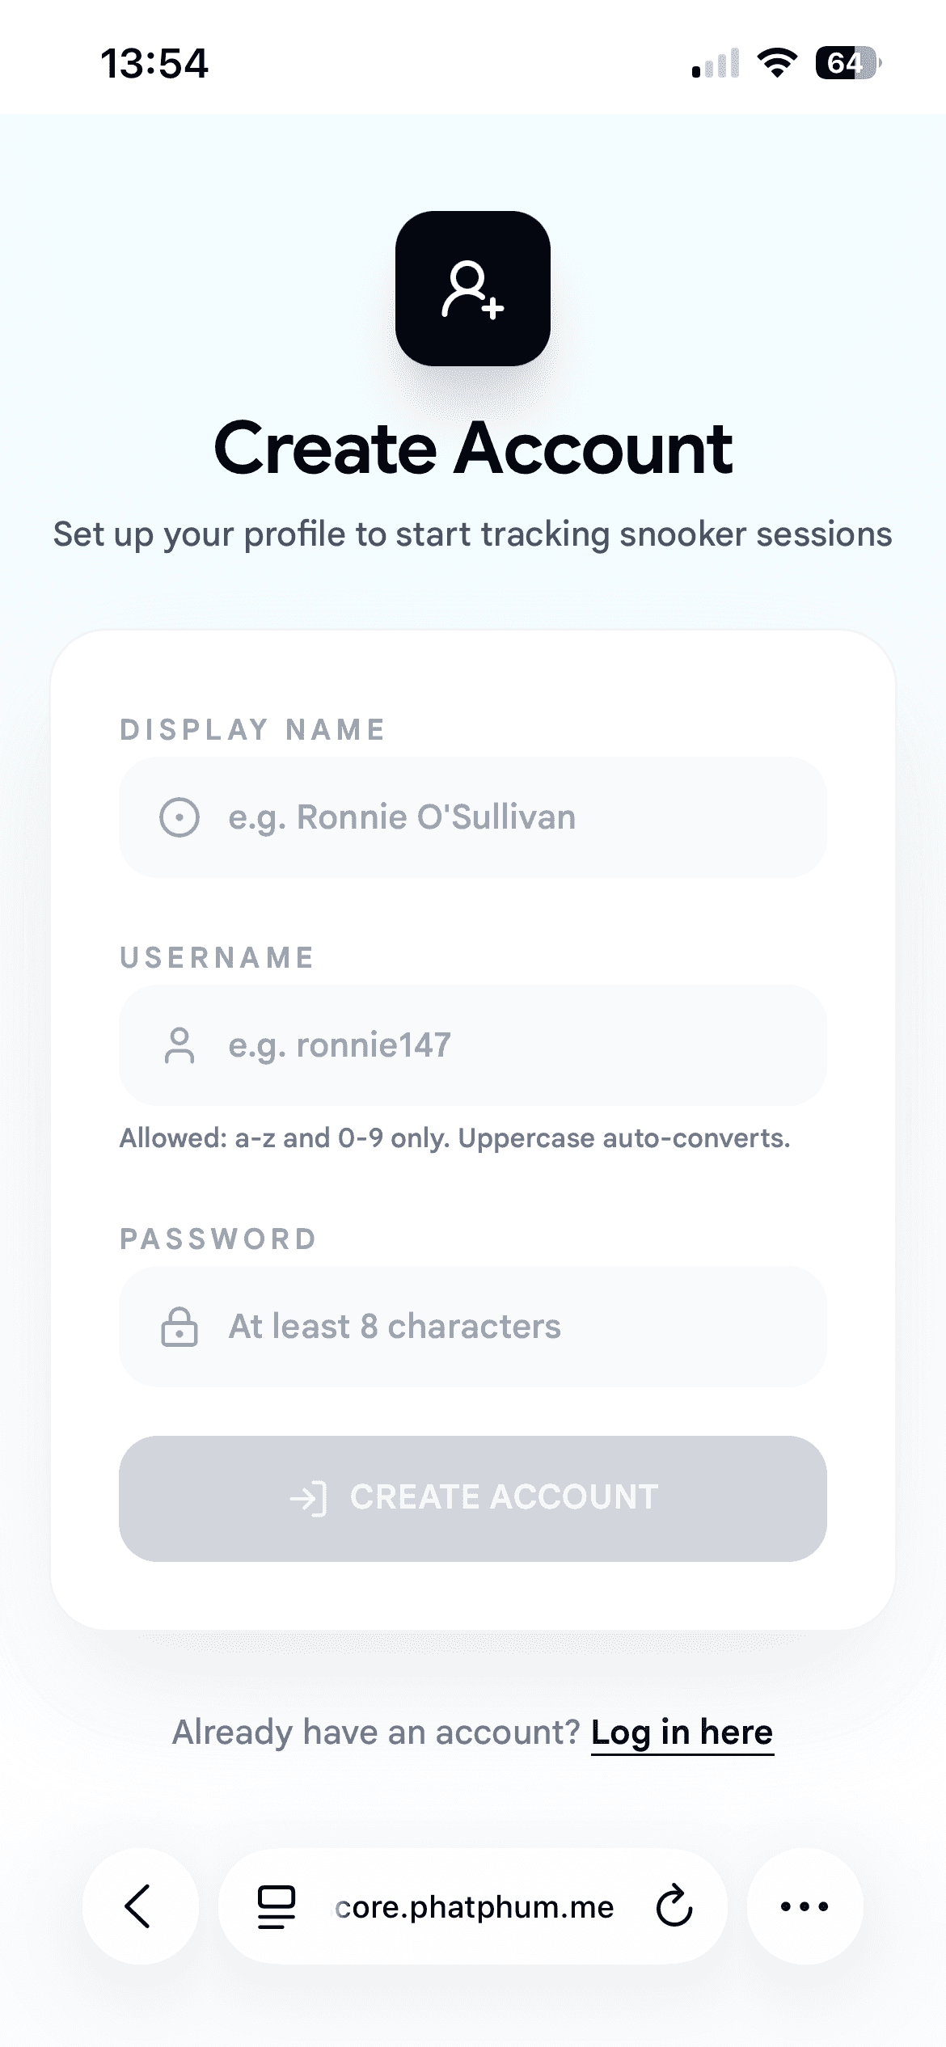The height and width of the screenshot is (2047, 946).
Task: Click the lock icon in Password field
Action: (179, 1327)
